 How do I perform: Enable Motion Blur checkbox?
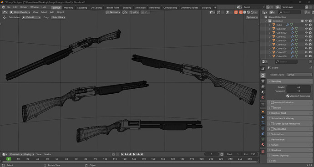272,129
